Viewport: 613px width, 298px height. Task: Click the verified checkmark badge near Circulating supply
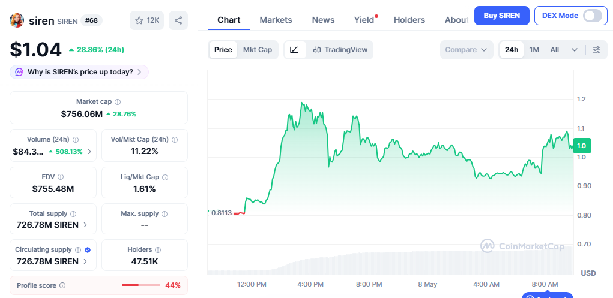pyautogui.click(x=88, y=250)
